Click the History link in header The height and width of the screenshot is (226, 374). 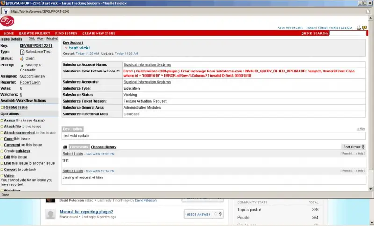point(311,28)
